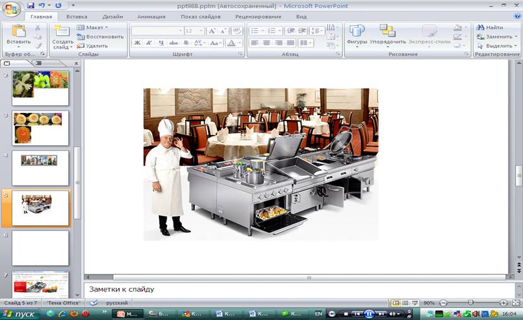Save the presentation from quick access toolbar
The image size is (523, 320).
click(x=30, y=6)
